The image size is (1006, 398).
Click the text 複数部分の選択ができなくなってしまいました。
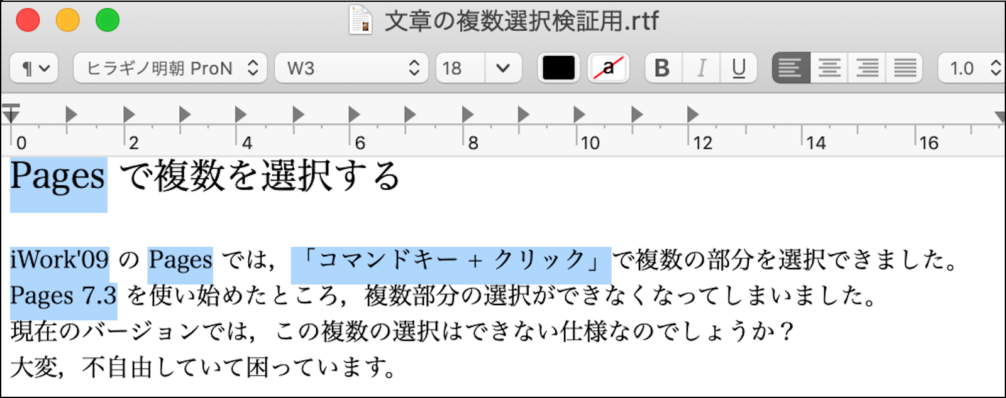(x=621, y=296)
